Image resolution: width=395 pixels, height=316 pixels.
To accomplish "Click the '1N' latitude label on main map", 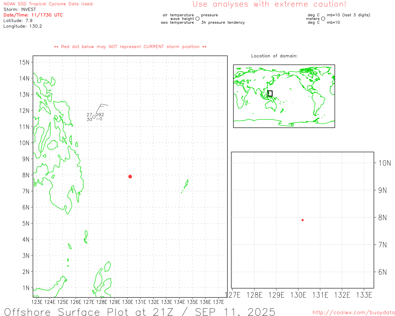I will [26, 288].
